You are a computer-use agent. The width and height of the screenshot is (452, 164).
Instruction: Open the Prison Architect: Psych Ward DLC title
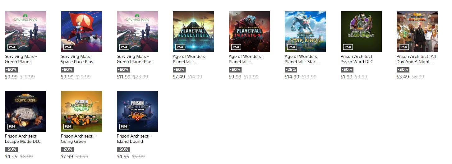[x=357, y=59]
